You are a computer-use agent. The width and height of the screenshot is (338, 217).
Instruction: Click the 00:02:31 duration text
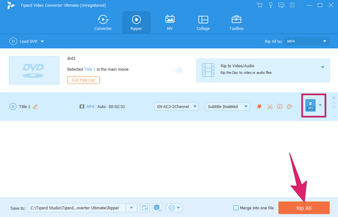point(117,106)
